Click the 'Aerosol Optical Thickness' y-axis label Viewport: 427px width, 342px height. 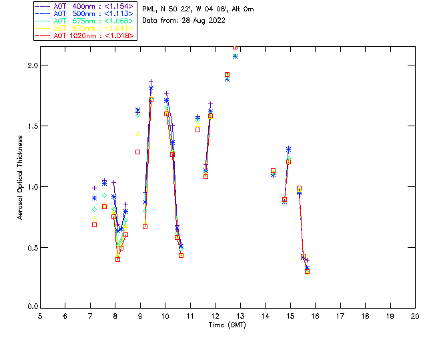(20, 178)
